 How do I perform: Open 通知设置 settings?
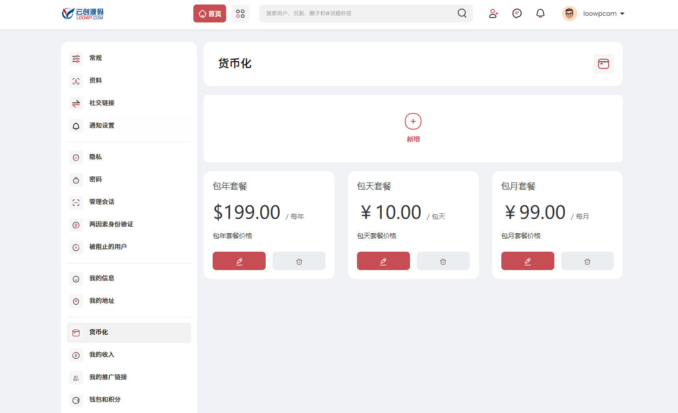(129, 126)
